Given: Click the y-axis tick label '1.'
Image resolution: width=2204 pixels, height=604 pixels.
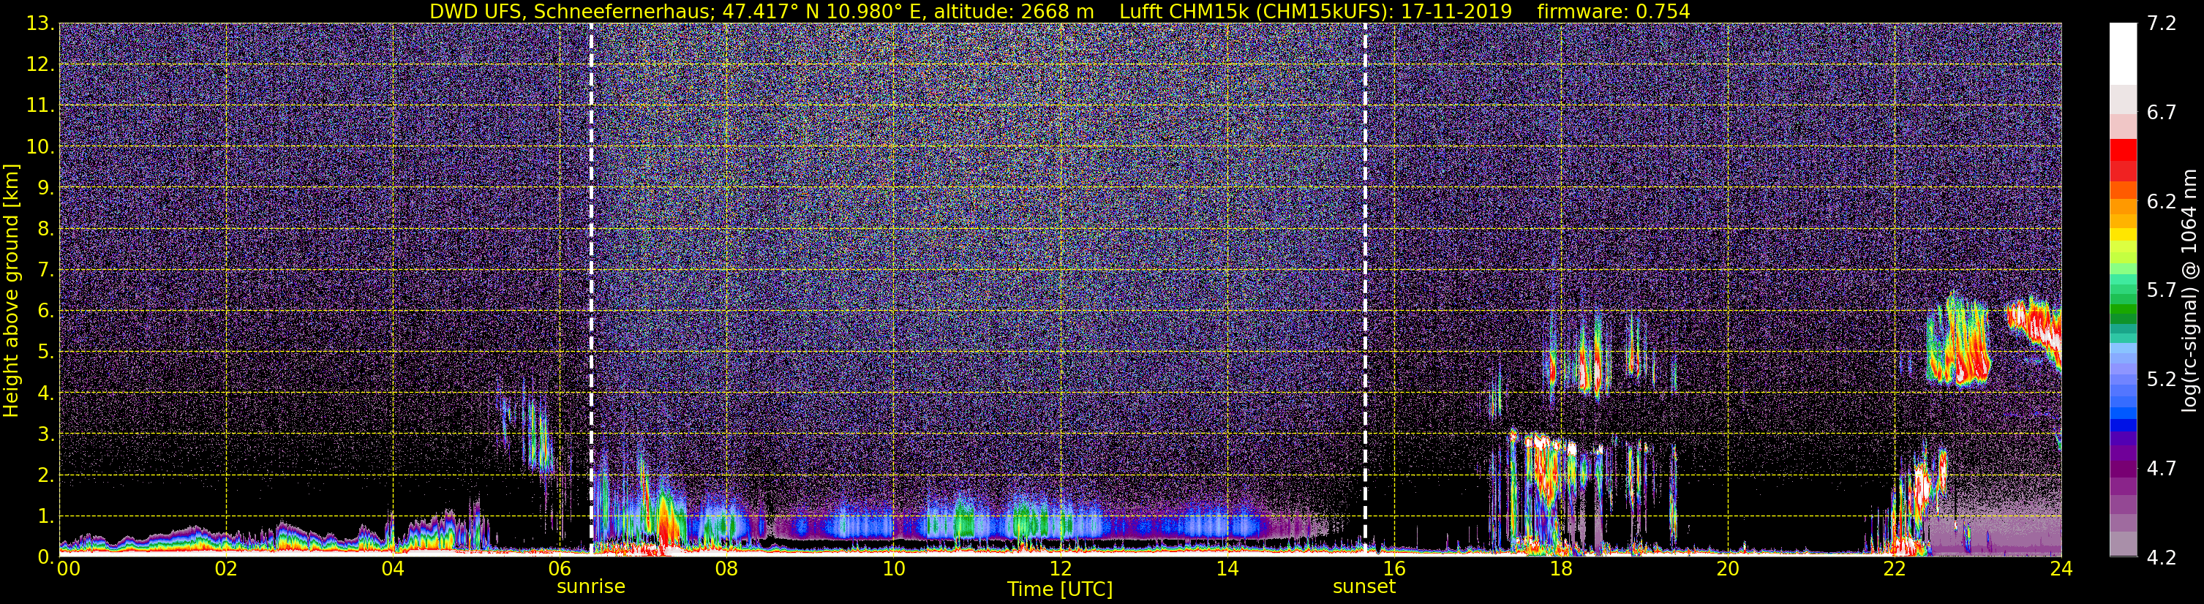Looking at the screenshot, I should (x=46, y=516).
